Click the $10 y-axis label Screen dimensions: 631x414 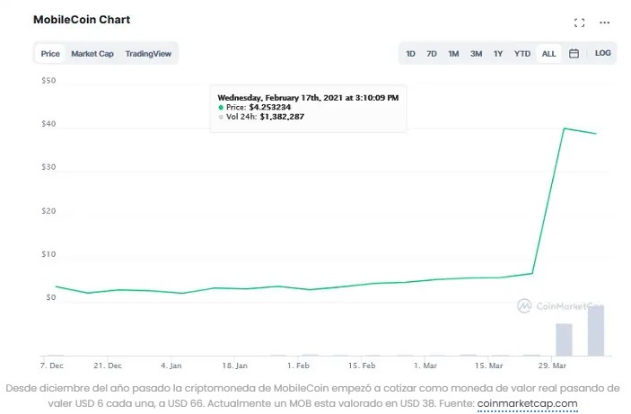(x=48, y=254)
